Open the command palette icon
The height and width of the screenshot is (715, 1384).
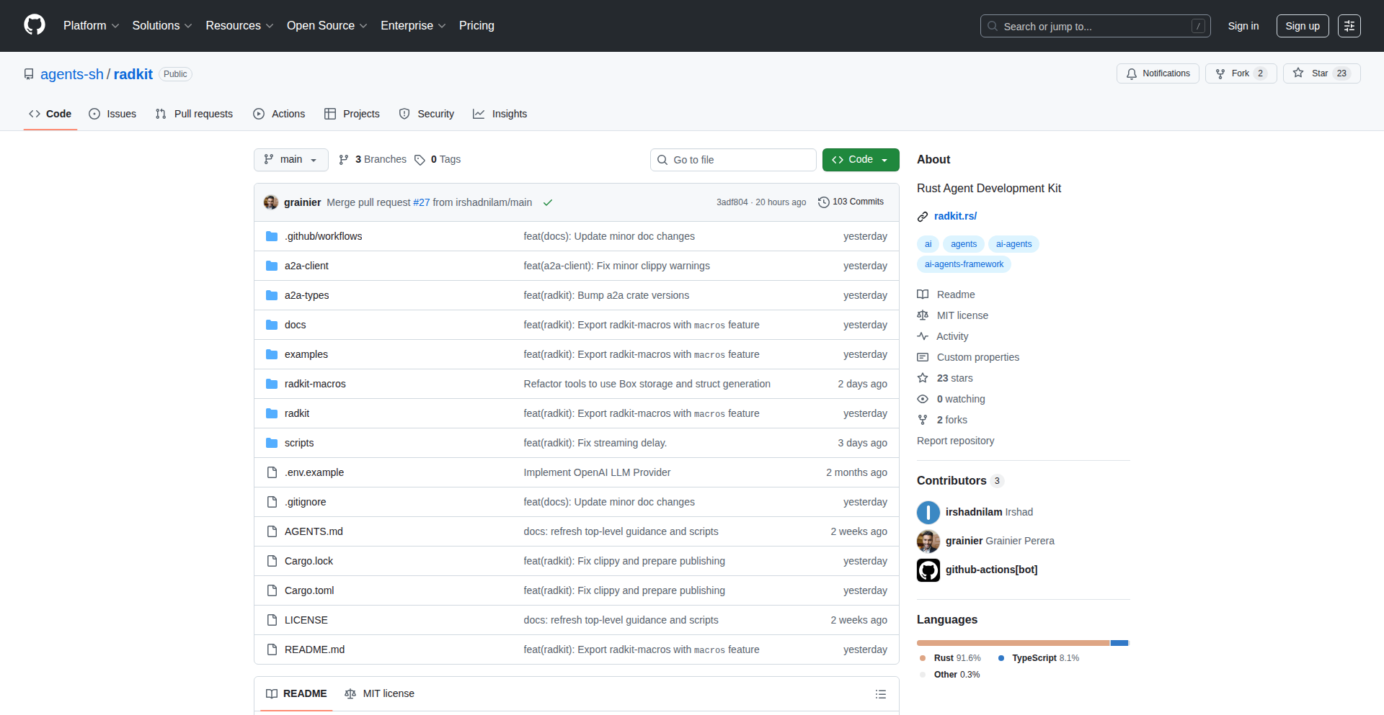point(1349,26)
